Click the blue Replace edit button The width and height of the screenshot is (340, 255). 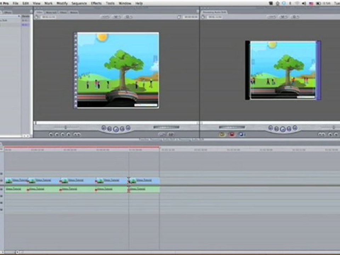(242, 135)
